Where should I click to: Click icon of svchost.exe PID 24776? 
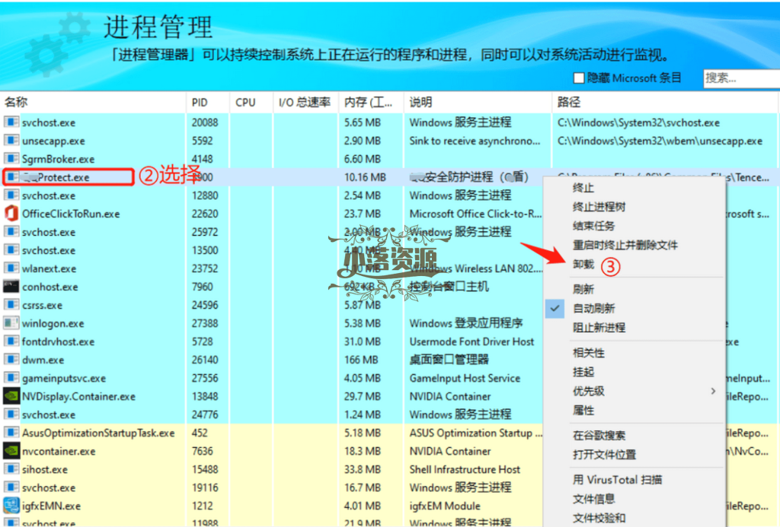pos(11,414)
